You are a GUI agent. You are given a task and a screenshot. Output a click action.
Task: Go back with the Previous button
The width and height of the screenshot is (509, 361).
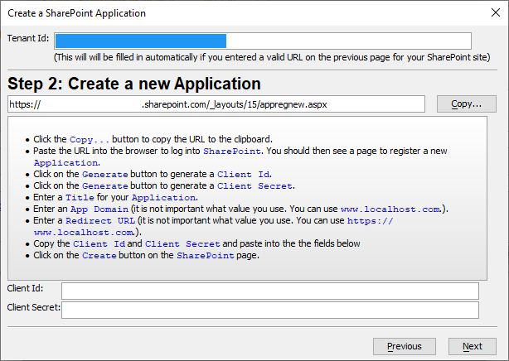pyautogui.click(x=405, y=346)
